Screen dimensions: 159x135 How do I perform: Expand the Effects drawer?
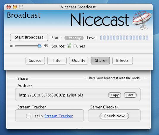tap(122, 61)
